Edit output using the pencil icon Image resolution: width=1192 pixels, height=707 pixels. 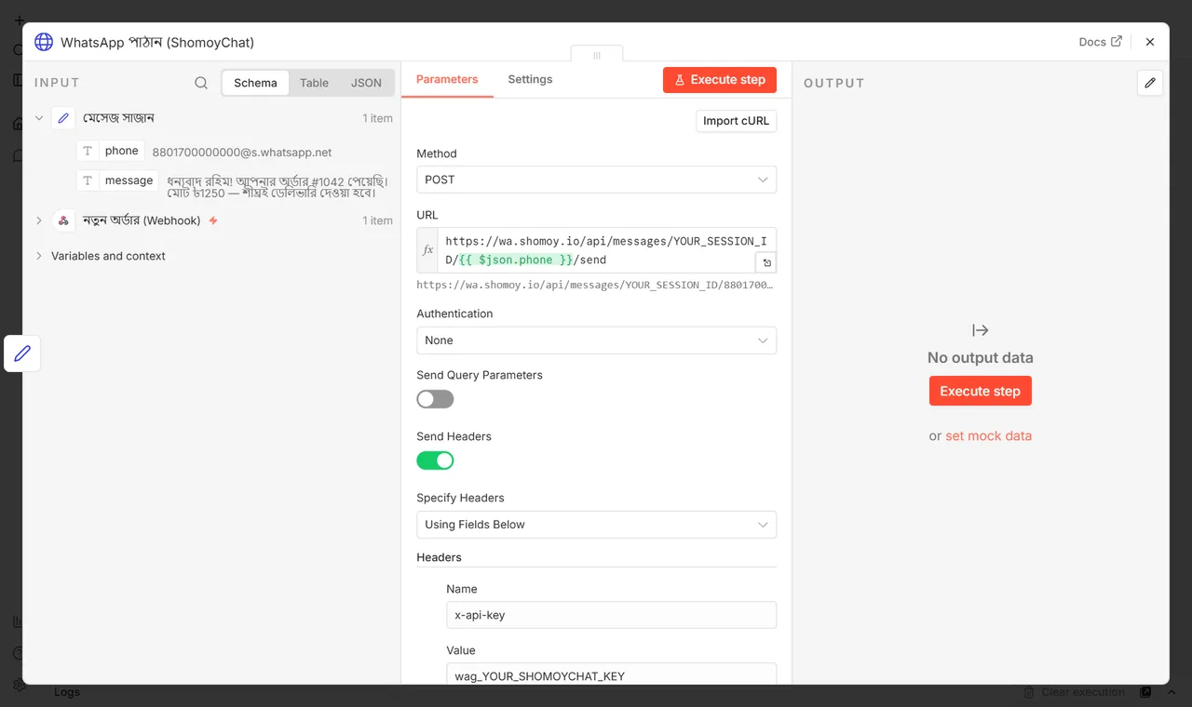1150,83
